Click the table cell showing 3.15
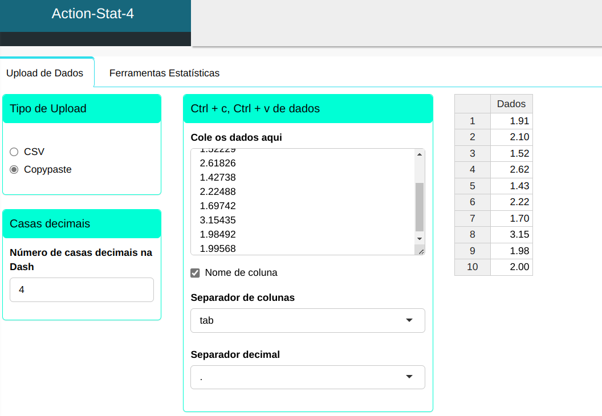Screen dimensions: 602x416 click(x=511, y=234)
